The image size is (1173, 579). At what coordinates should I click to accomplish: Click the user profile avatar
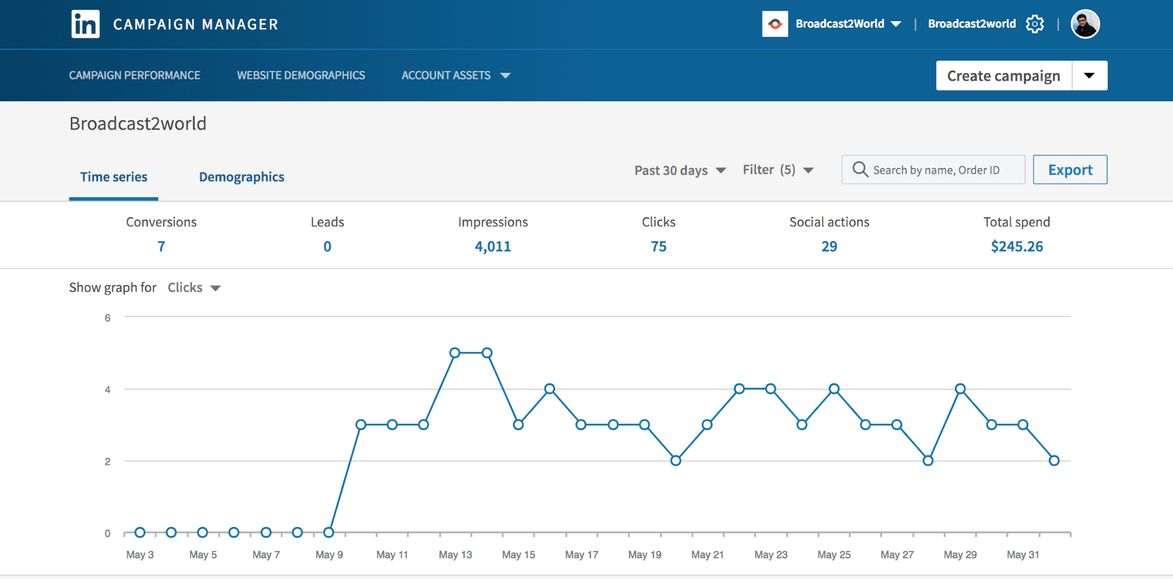click(1085, 24)
